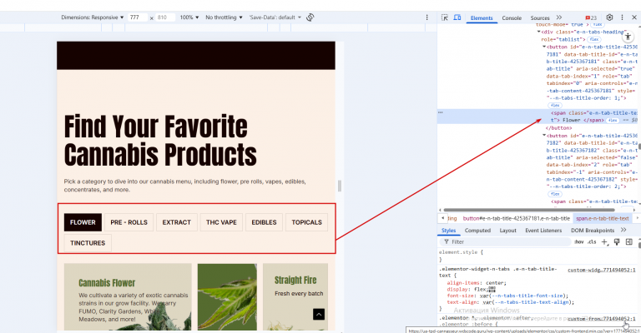Image resolution: width=641 pixels, height=333 pixels.
Task: Select the Styles tab
Action: [448, 231]
